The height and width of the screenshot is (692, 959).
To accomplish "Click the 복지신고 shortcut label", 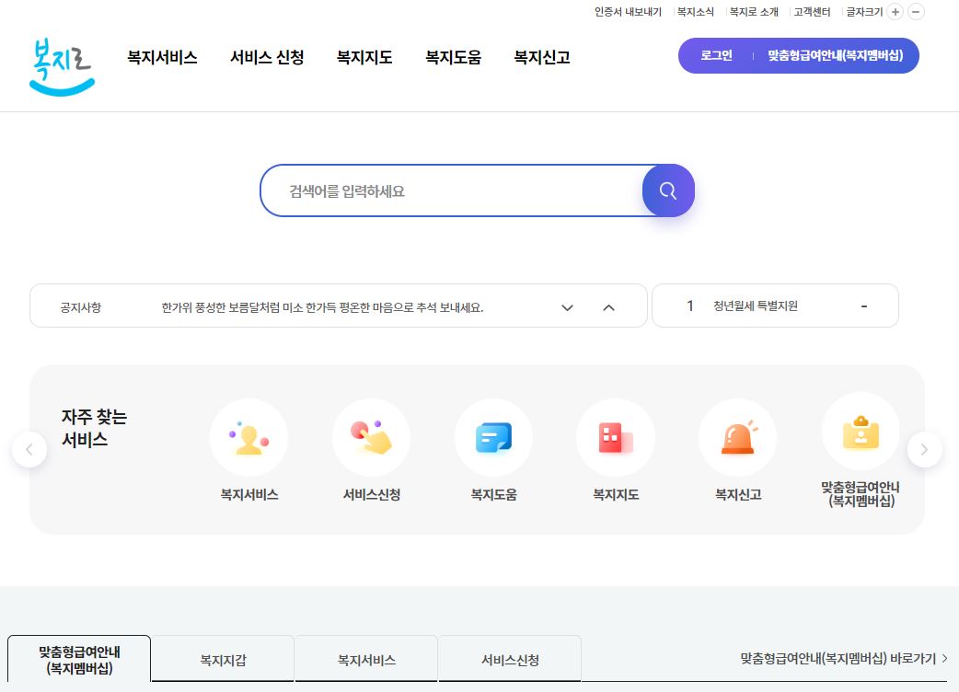I will tap(738, 494).
